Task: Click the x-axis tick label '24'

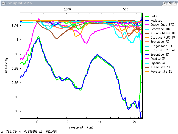Action: [x=135, y=122]
